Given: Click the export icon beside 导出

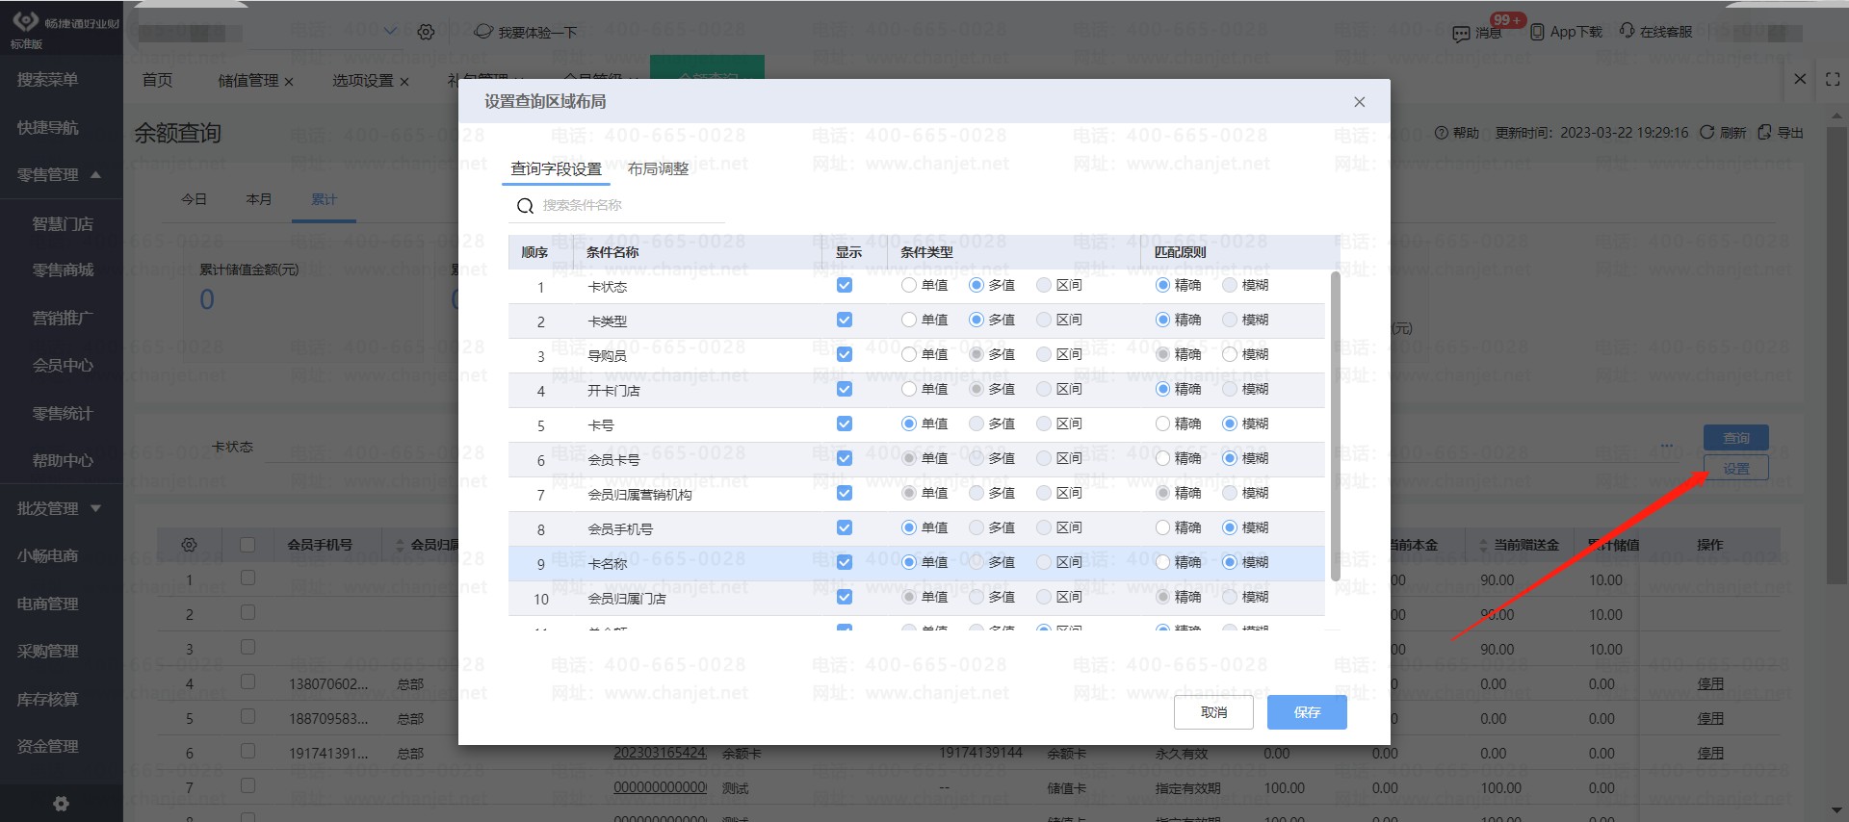Looking at the screenshot, I should point(1764,133).
